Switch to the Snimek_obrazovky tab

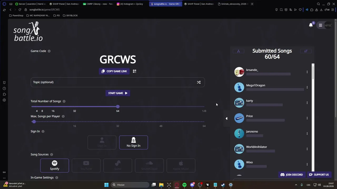233,4
